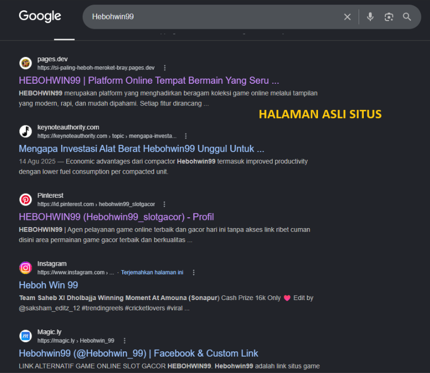
Task: Click snippet LINK ALTERNATIF GAME ONLINE SLOT GACOR
Action: pyautogui.click(x=169, y=366)
